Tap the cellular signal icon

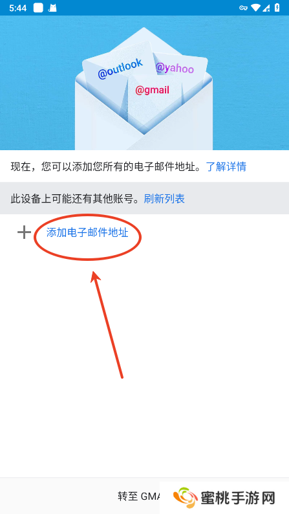[x=266, y=8]
